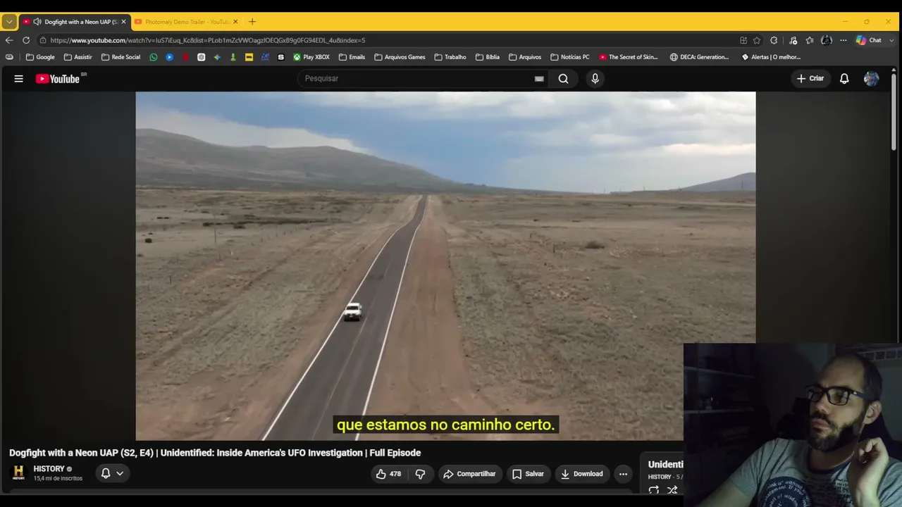Go to YouTube home via logo
The image size is (902, 507).
click(58, 79)
